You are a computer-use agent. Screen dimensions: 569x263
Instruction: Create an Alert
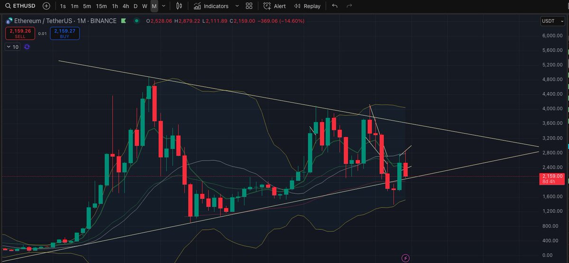[x=275, y=6]
